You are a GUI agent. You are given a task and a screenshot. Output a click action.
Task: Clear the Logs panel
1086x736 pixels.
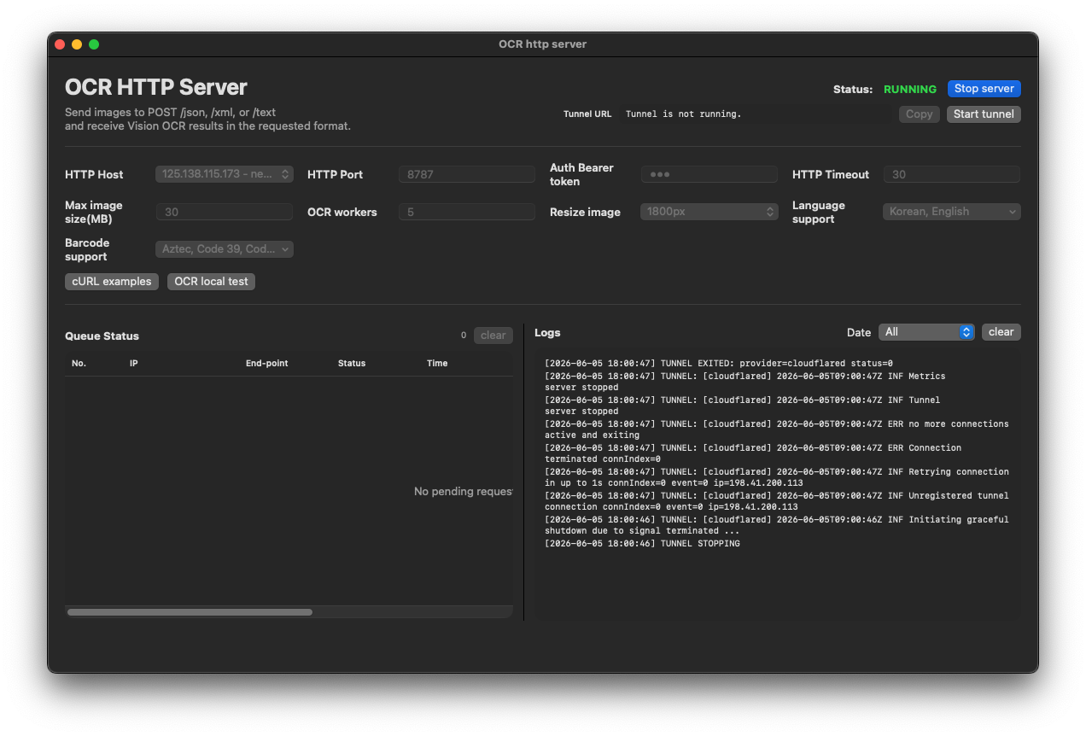pyautogui.click(x=1001, y=331)
